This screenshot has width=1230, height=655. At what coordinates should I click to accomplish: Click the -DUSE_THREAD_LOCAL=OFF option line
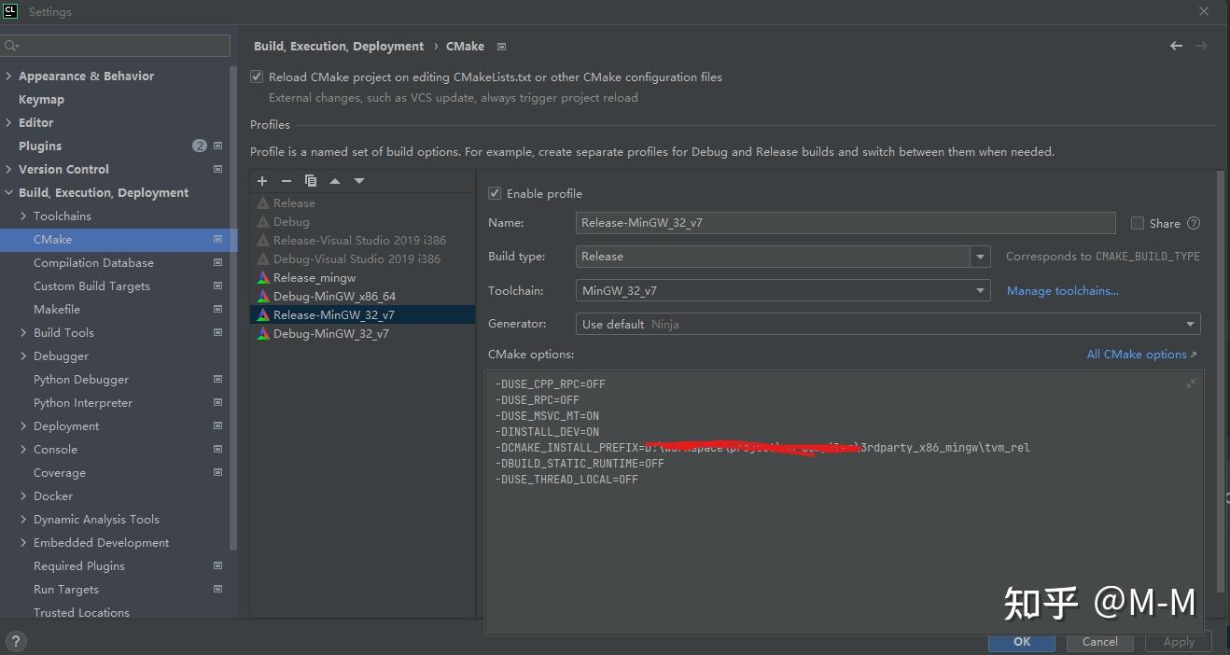[x=566, y=479]
